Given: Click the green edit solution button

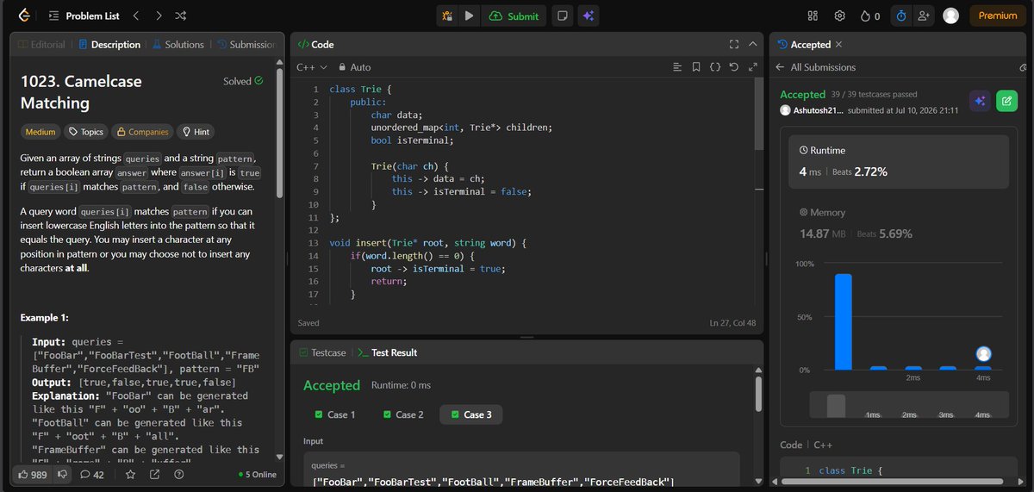Looking at the screenshot, I should tap(1006, 101).
